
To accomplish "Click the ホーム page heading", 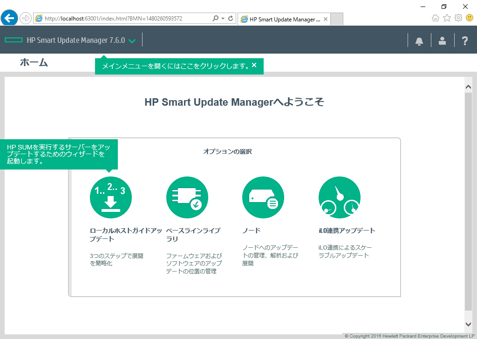I will (34, 63).
